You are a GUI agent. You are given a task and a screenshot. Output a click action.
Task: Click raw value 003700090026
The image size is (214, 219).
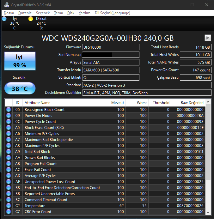click(x=190, y=206)
